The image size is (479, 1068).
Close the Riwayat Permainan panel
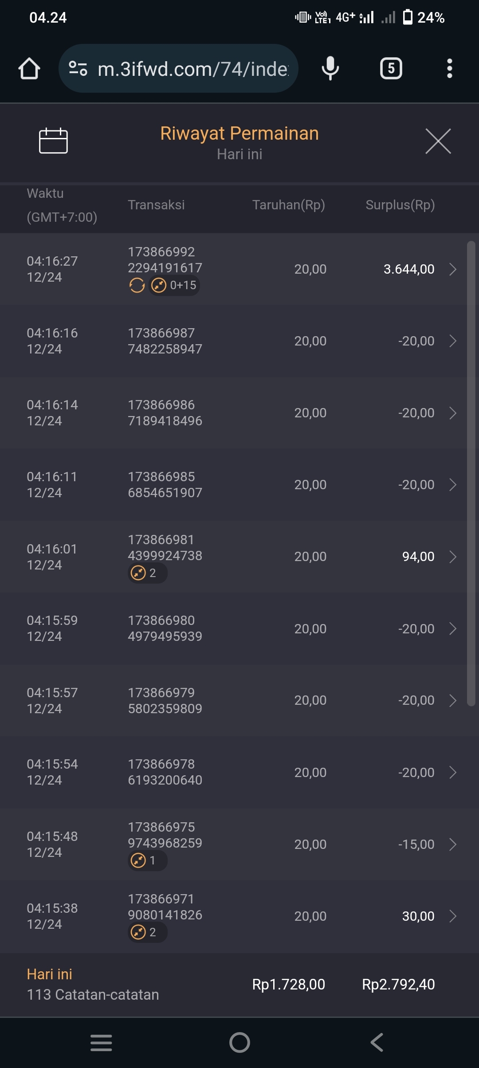coord(438,141)
